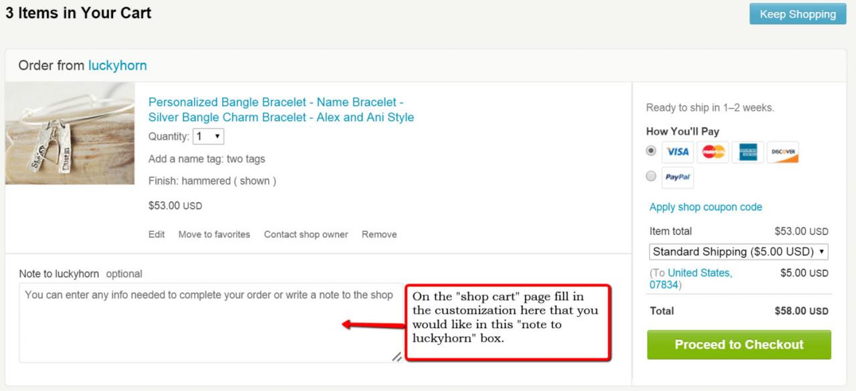The width and height of the screenshot is (856, 391).
Task: Focus the Note to luckyhorn text box
Action: pyautogui.click(x=211, y=323)
